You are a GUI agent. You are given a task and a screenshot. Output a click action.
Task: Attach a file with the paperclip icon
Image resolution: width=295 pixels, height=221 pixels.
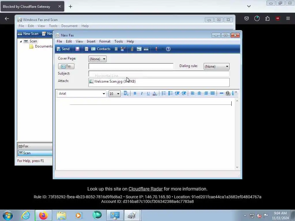(x=132, y=49)
